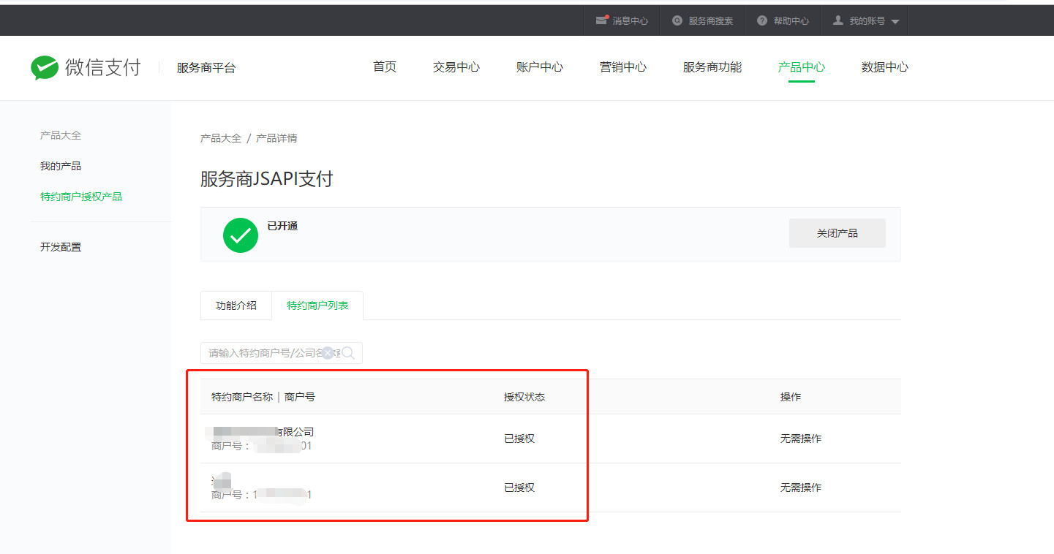Screen dimensions: 1054x554
Task: Open 服务商搜索 text link in top bar
Action: 711,21
